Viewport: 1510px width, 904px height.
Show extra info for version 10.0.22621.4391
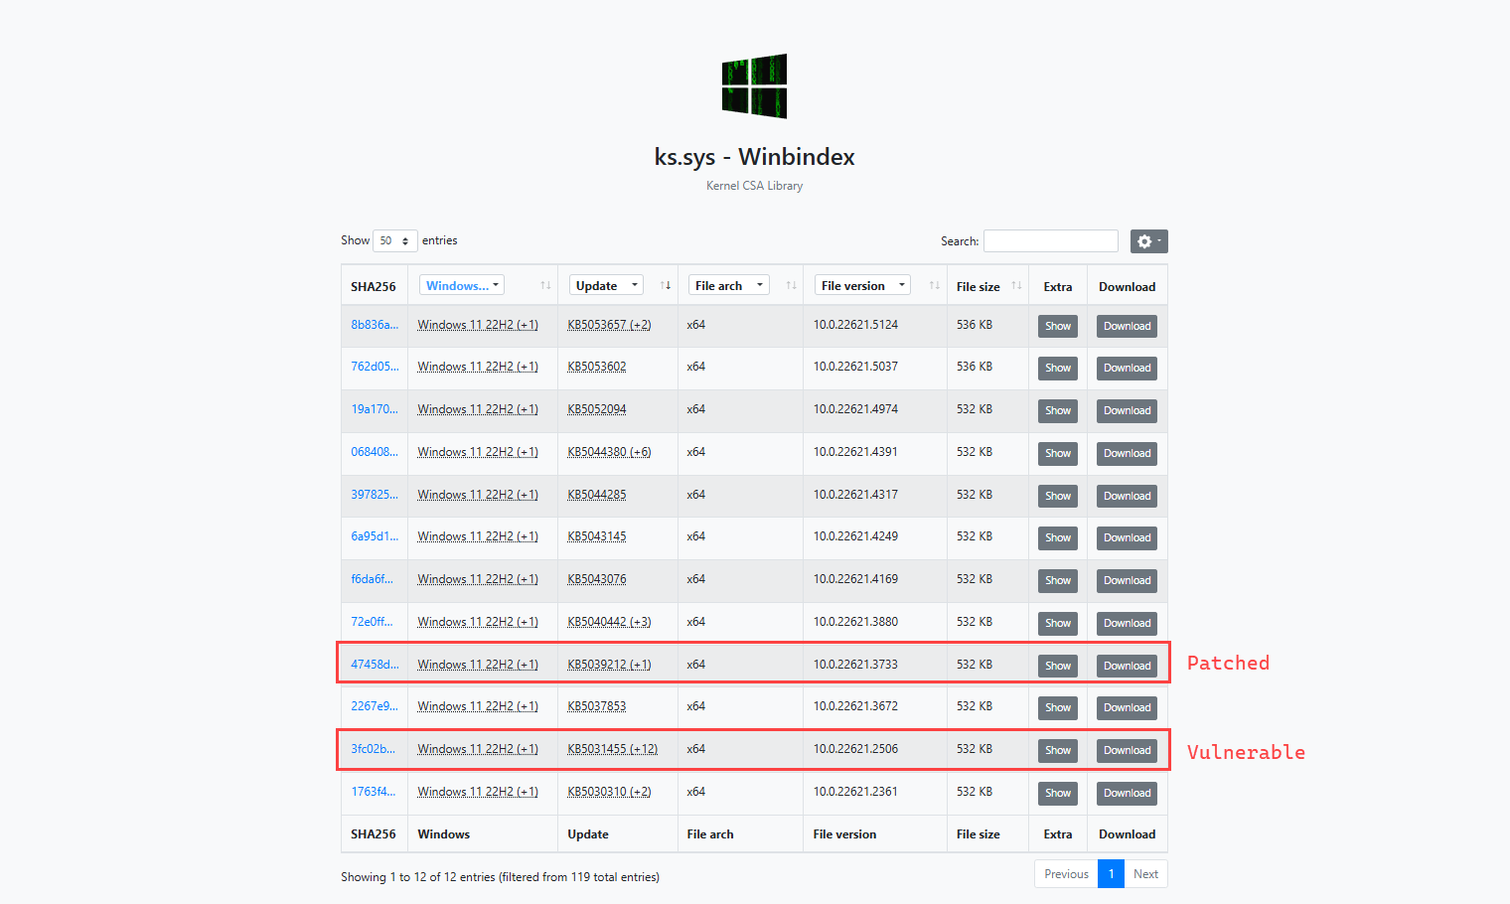click(1058, 453)
